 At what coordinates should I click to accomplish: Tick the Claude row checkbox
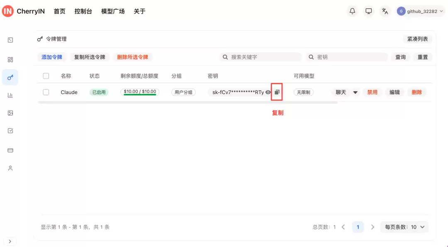pyautogui.click(x=46, y=92)
